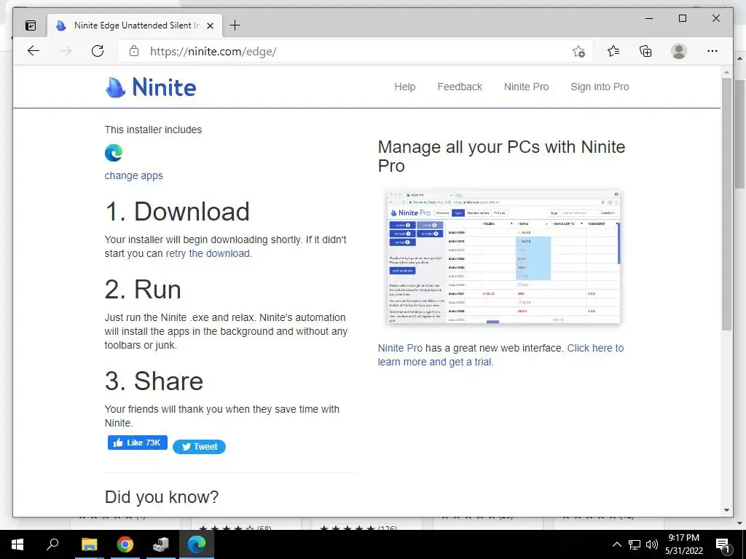Go to Ninite Pro page
The height and width of the screenshot is (559, 746).
526,87
